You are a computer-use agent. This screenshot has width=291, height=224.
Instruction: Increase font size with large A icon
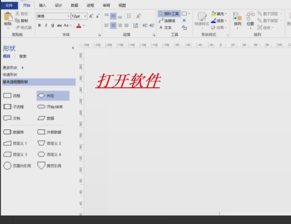[91, 16]
